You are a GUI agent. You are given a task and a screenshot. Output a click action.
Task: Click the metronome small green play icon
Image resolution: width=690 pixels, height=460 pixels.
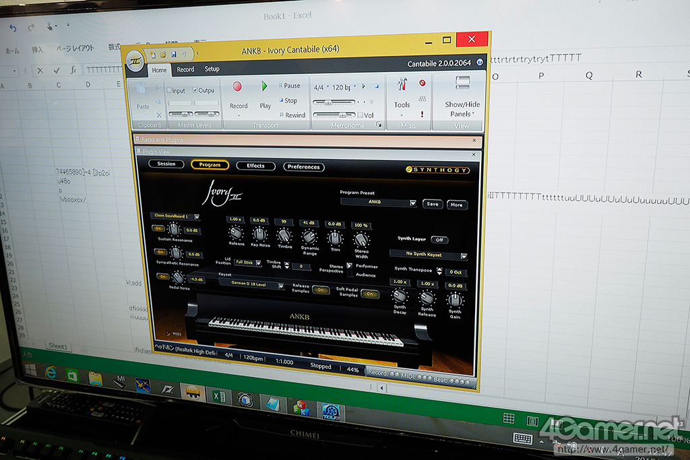363,86
